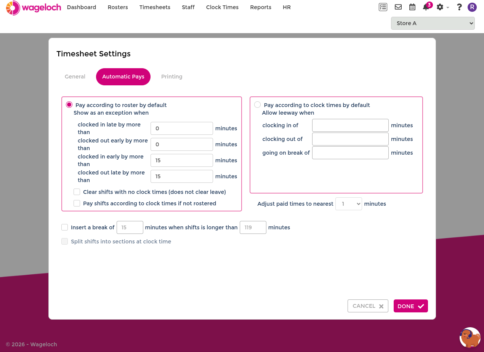Viewport: 484px width, 352px height.
Task: Click the Done button
Action: [x=411, y=306]
